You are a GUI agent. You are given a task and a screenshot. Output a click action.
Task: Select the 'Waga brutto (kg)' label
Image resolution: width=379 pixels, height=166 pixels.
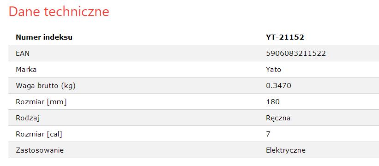click(x=45, y=86)
